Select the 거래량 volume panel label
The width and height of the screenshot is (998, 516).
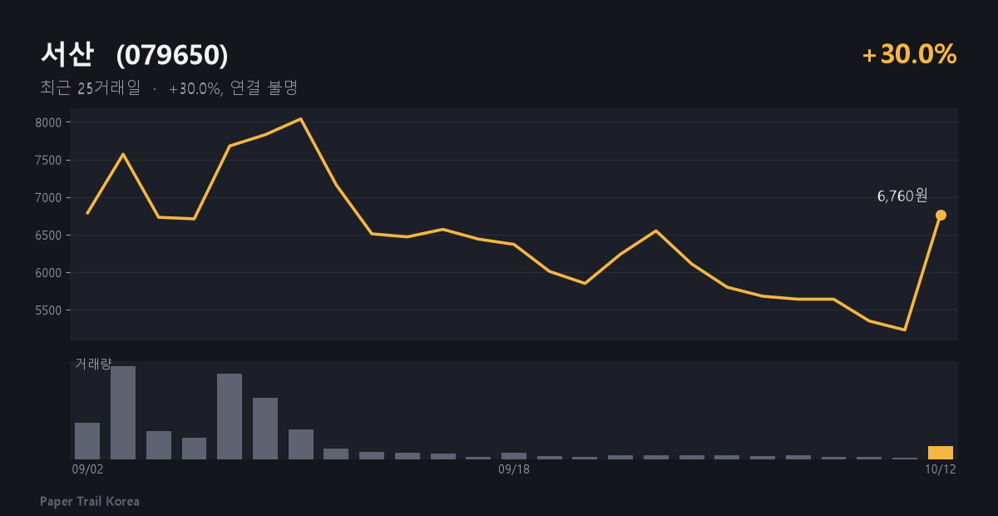pyautogui.click(x=93, y=364)
